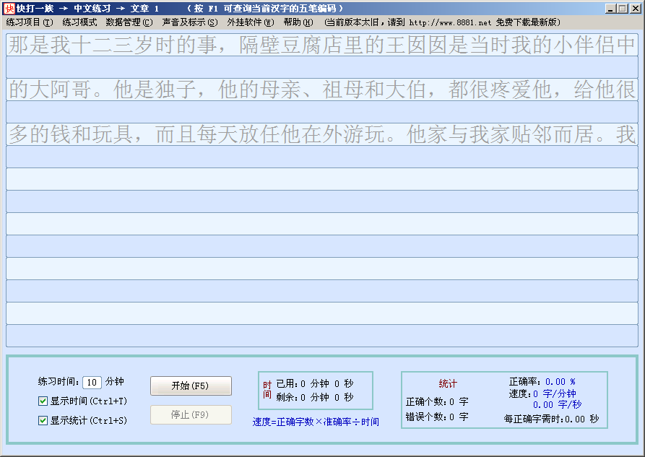Minimize the typing practice window

pyautogui.click(x=611, y=8)
